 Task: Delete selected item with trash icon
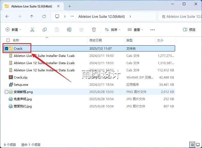tap(94, 30)
